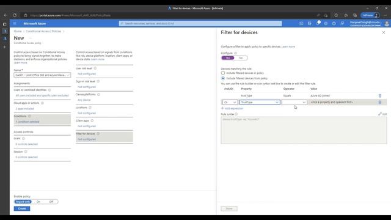Go back using the browser back arrow
The width and height of the screenshot is (391, 220).
click(5, 15)
